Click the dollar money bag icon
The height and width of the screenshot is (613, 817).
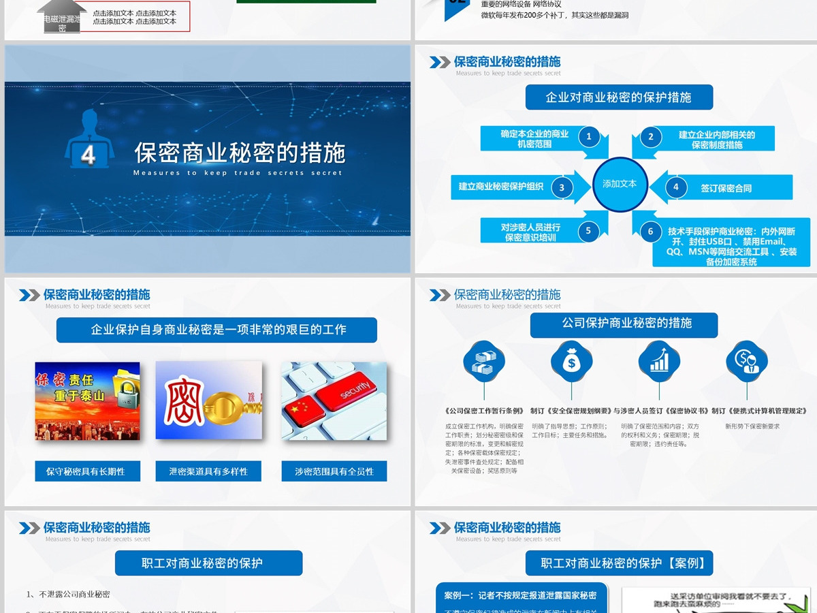pos(572,362)
